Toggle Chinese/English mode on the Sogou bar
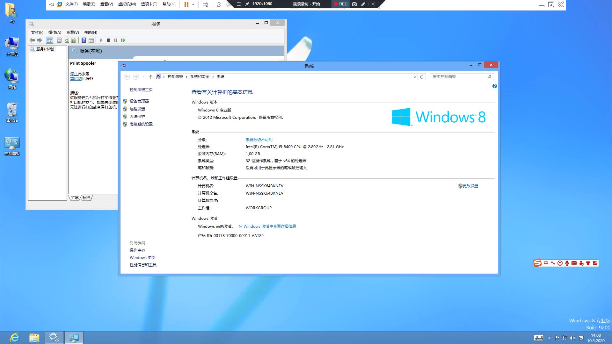Image resolution: width=612 pixels, height=344 pixels. (546, 263)
